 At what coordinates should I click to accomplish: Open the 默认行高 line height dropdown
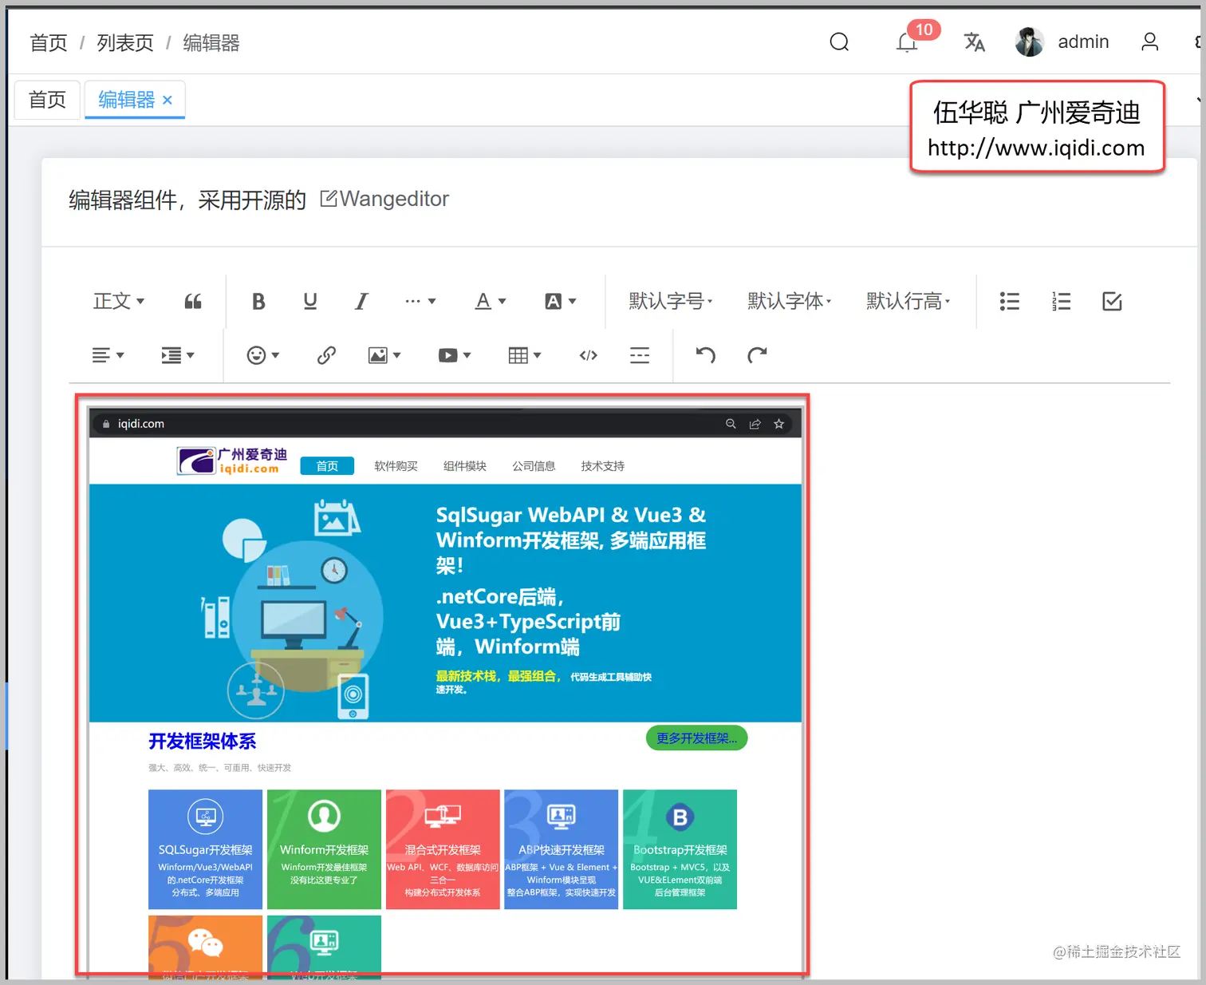coord(908,301)
